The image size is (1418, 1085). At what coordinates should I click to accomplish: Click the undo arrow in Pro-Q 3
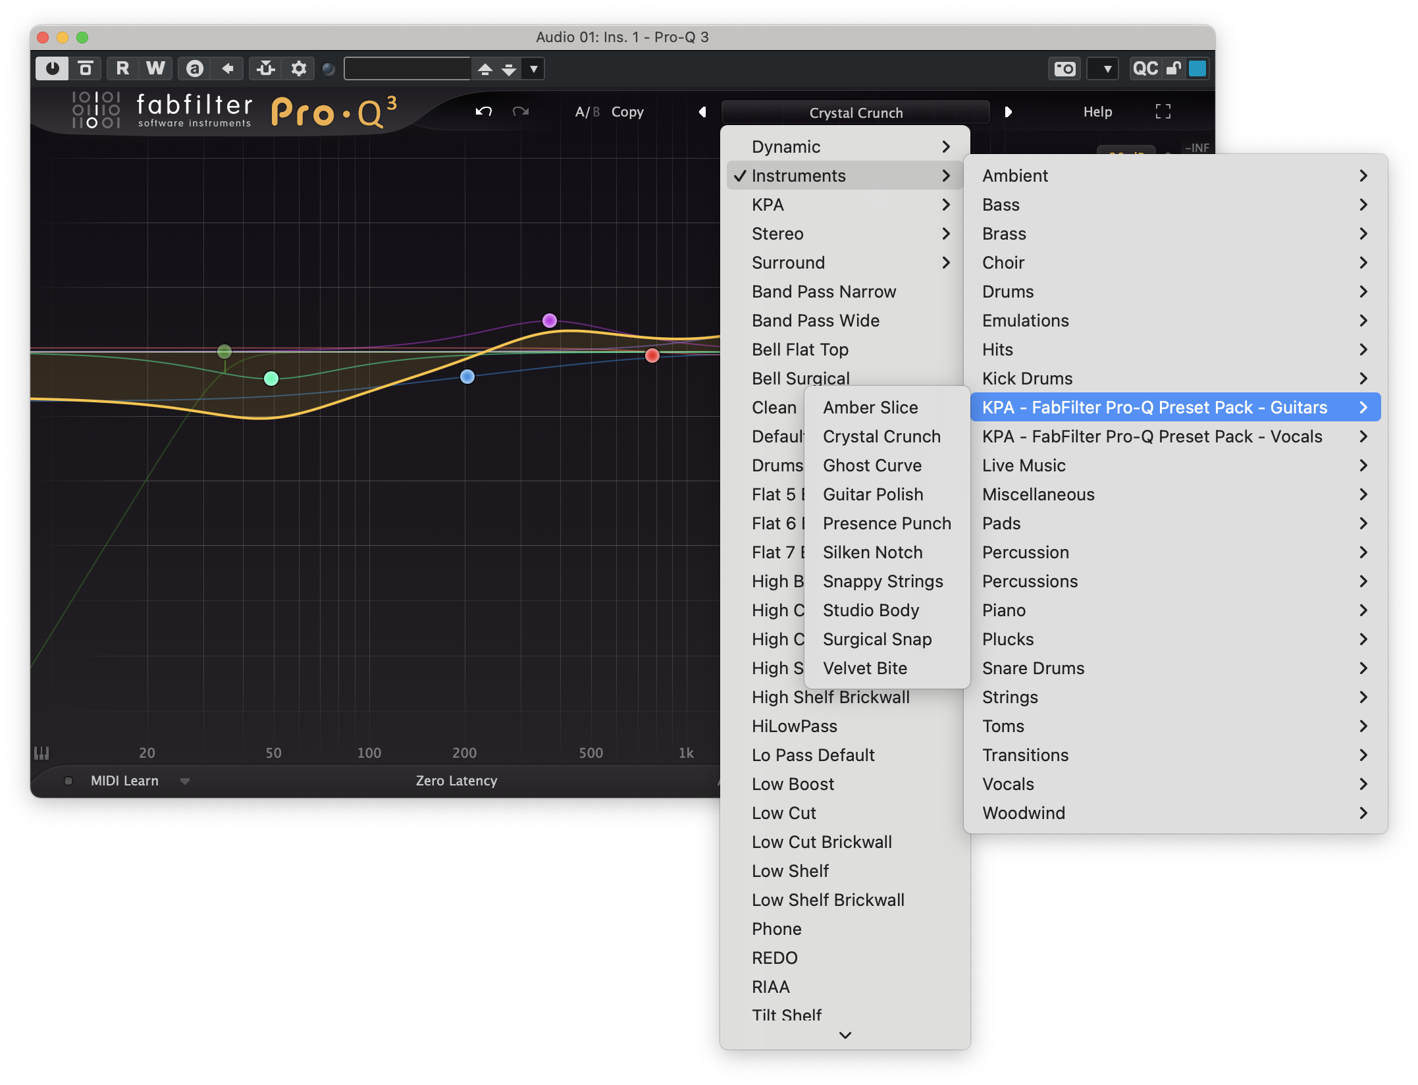pos(483,111)
